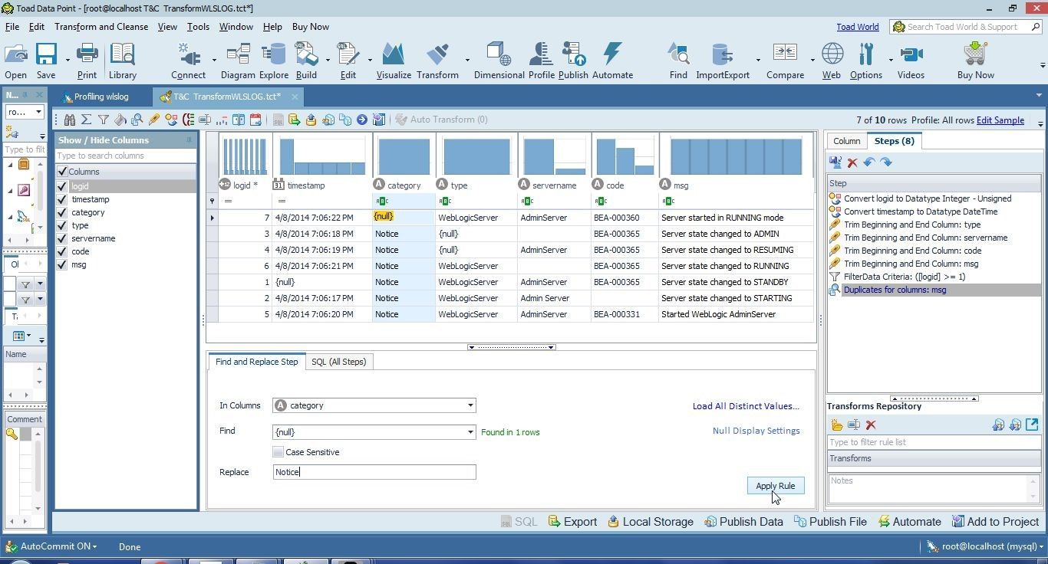Expand the Options dropdown arrow
Viewport: 1048px width, 564px height.
click(x=891, y=60)
